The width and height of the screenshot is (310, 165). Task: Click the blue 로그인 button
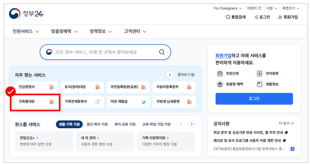tap(254, 99)
